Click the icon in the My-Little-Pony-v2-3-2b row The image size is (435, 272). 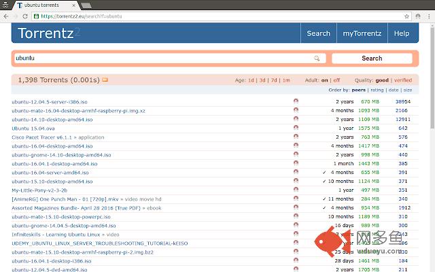point(296,190)
